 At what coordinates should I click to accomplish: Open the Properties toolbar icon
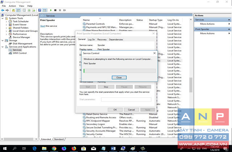pos(24,10)
